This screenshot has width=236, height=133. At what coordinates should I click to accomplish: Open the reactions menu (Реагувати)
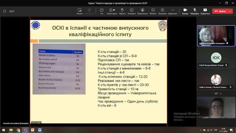[x=132, y=11]
